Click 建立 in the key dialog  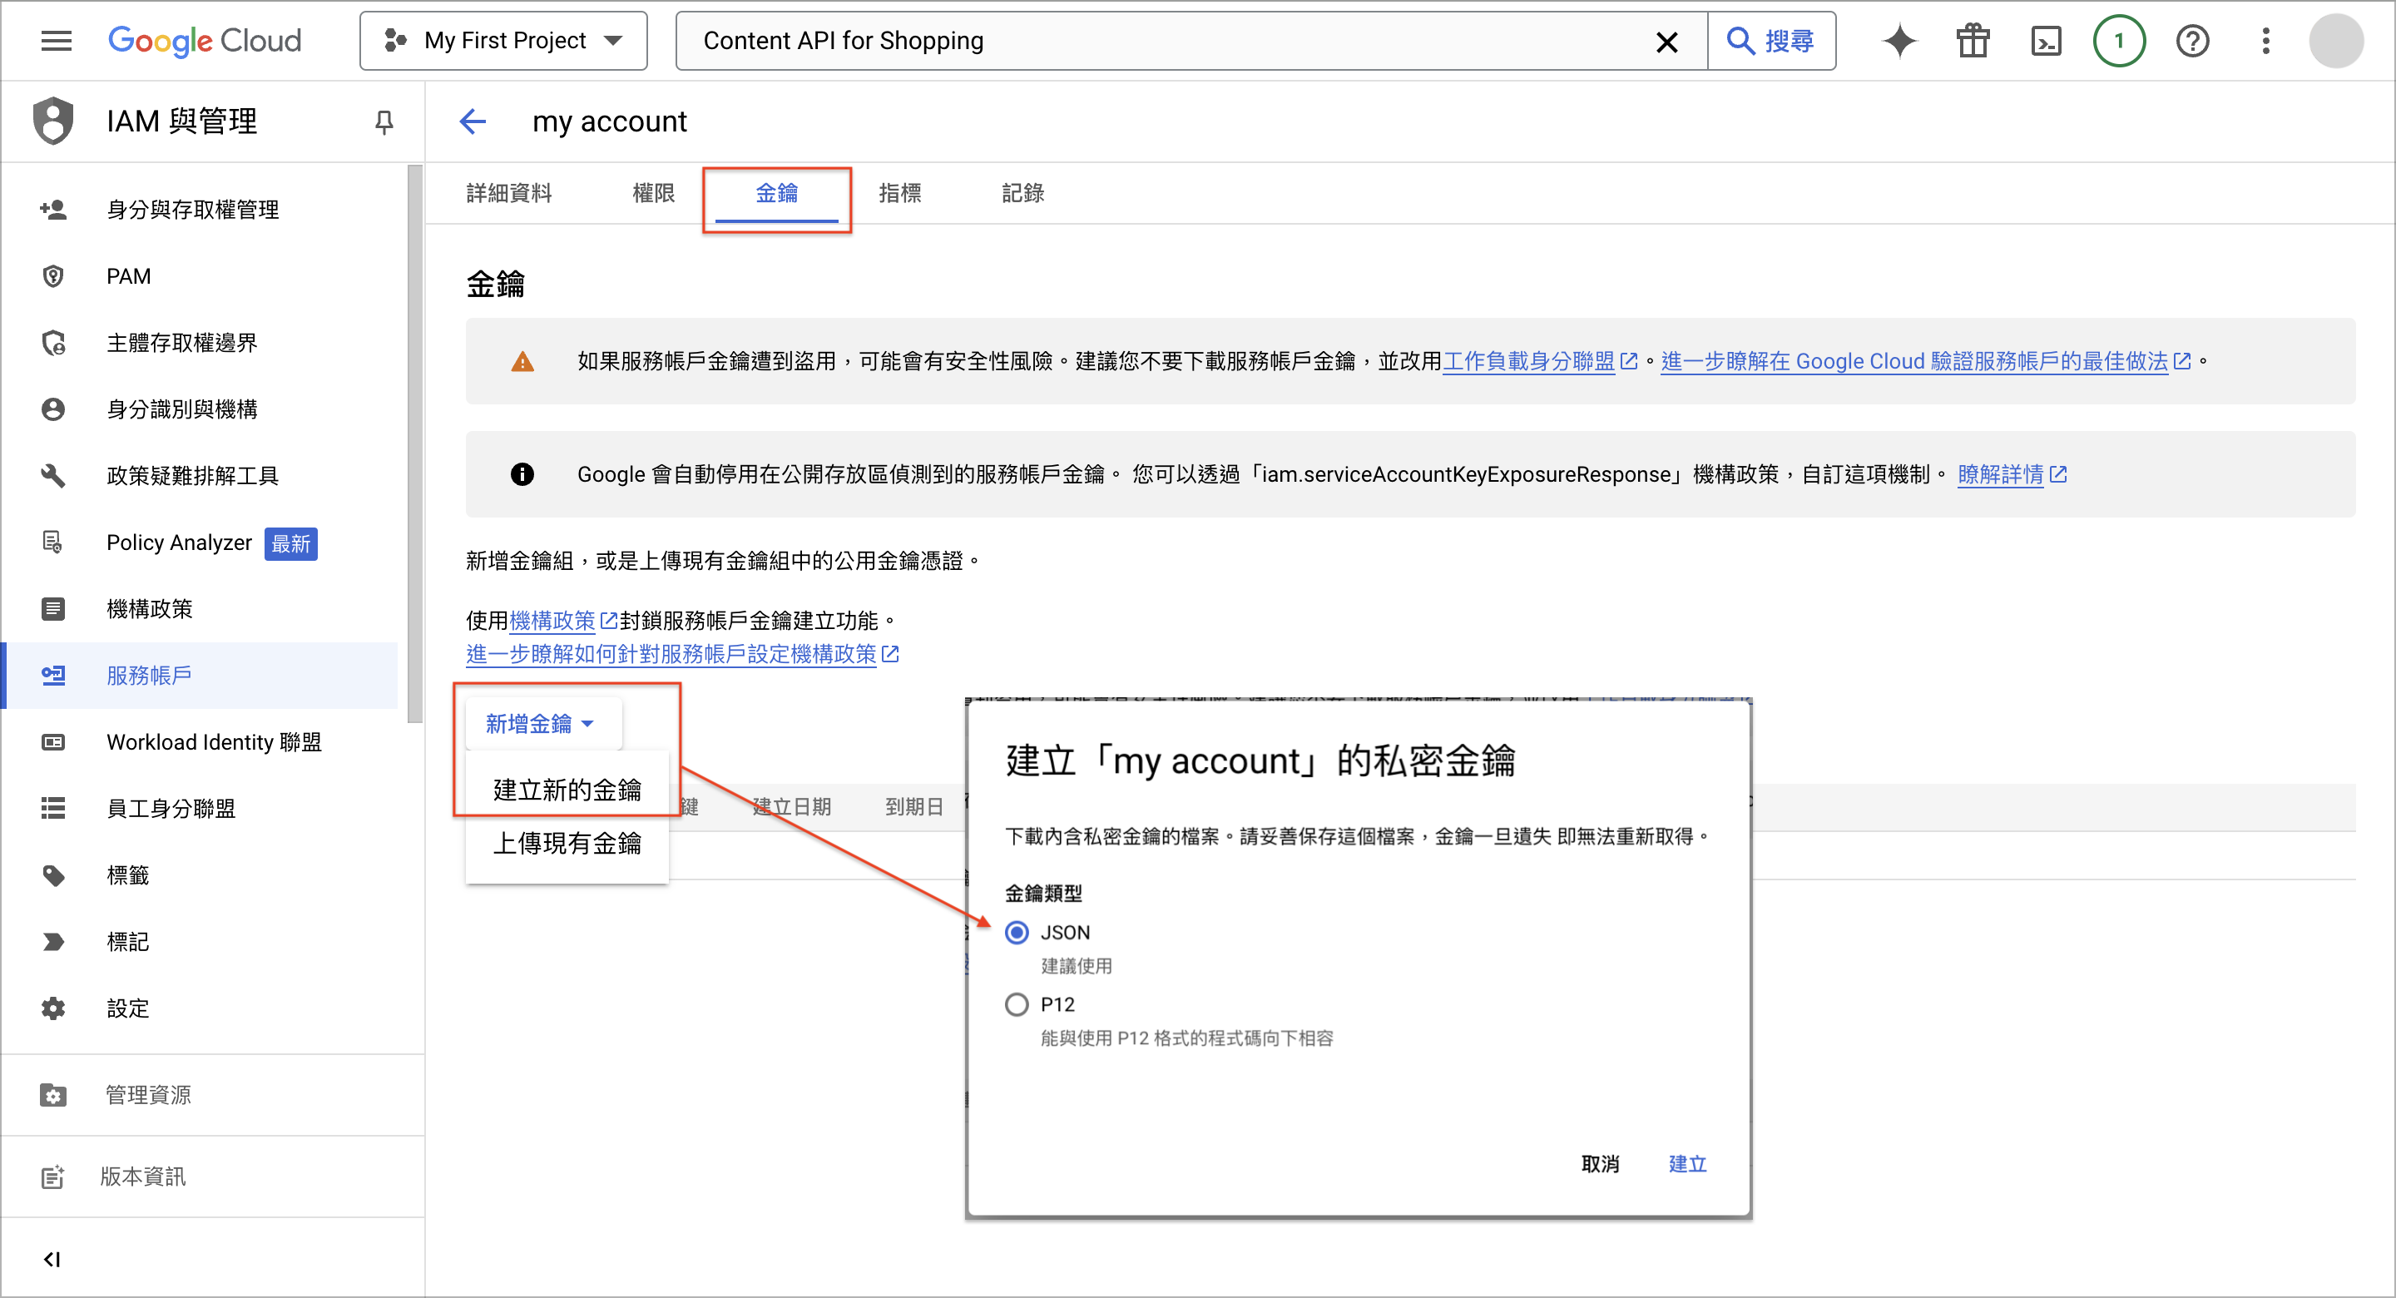click(x=1687, y=1163)
